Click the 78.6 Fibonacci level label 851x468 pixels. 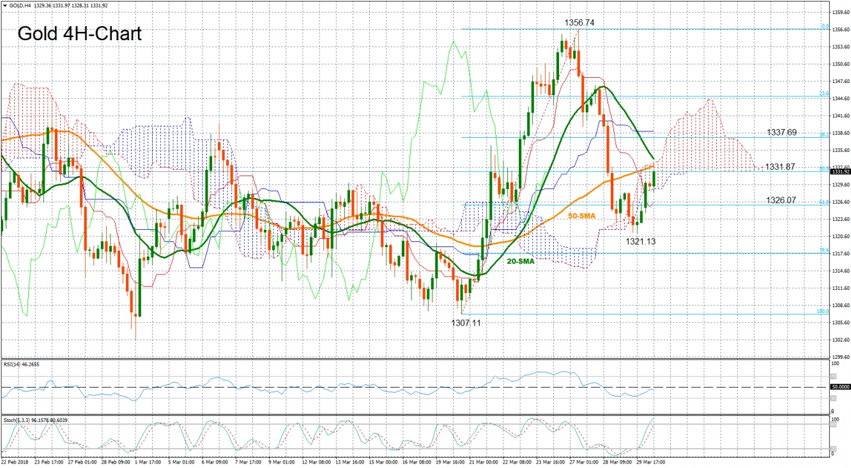[x=825, y=250]
